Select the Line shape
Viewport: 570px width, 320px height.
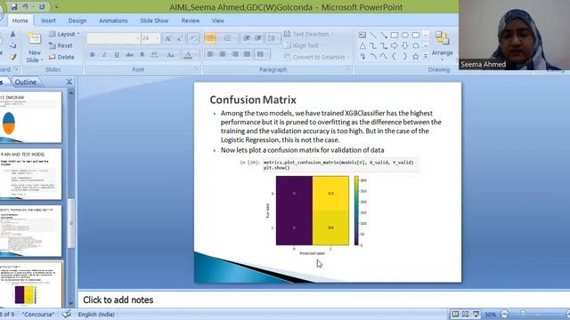373,36
